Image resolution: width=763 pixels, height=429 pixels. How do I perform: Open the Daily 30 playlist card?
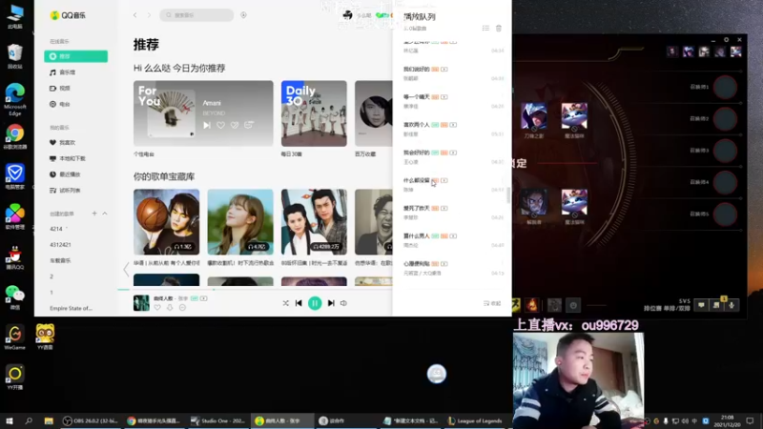(x=314, y=113)
